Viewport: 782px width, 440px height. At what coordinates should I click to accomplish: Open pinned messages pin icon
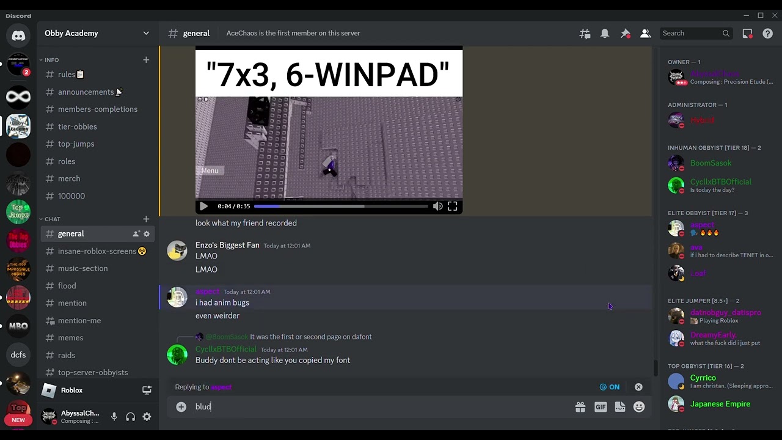coord(625,34)
